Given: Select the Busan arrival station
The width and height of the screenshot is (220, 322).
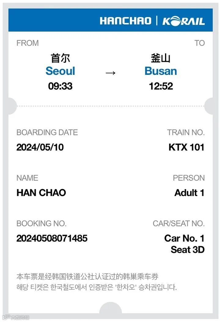Looking at the screenshot, I should 161,71.
